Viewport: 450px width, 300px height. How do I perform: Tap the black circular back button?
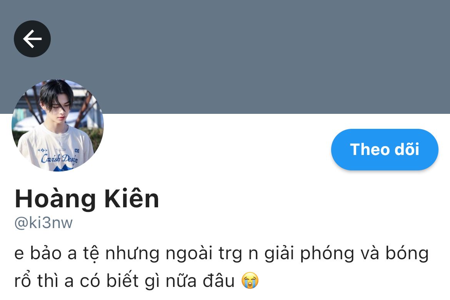(x=32, y=39)
